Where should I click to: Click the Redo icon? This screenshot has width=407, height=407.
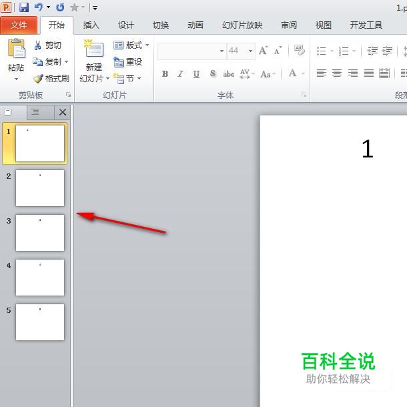60,7
